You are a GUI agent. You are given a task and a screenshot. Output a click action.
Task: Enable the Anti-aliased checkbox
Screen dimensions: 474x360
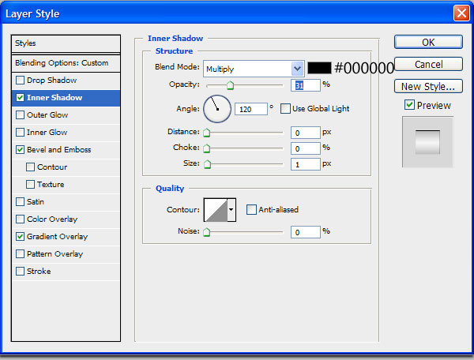pos(251,209)
